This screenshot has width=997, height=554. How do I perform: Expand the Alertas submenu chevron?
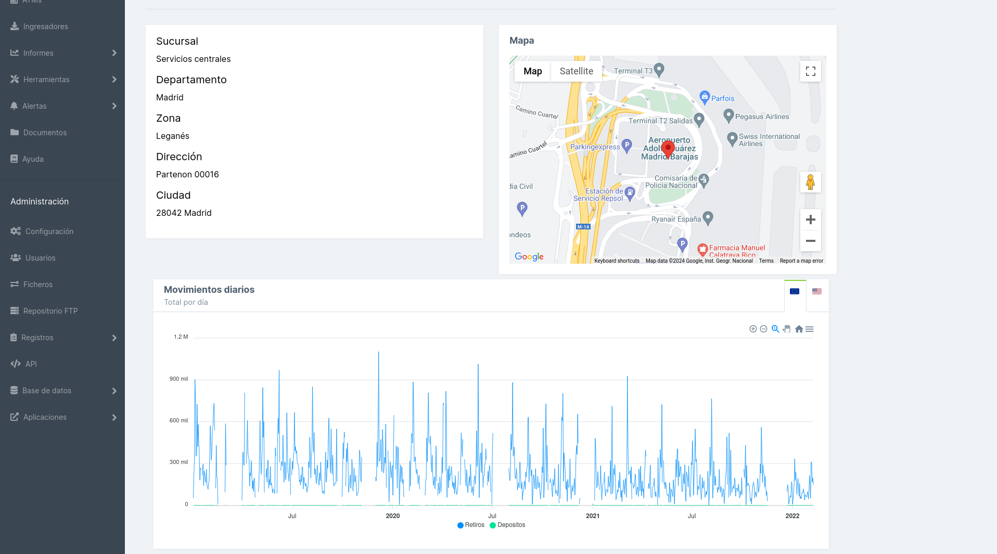point(114,106)
